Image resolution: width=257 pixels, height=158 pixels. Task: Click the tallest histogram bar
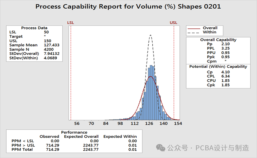151,93
